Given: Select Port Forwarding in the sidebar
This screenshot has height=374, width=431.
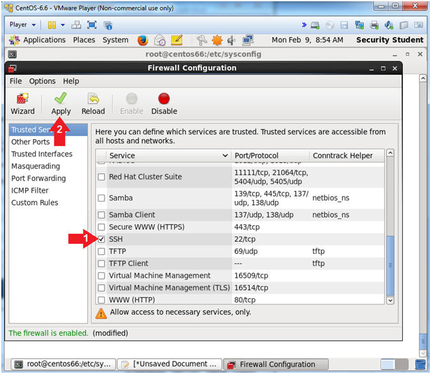Looking at the screenshot, I should [x=48, y=178].
